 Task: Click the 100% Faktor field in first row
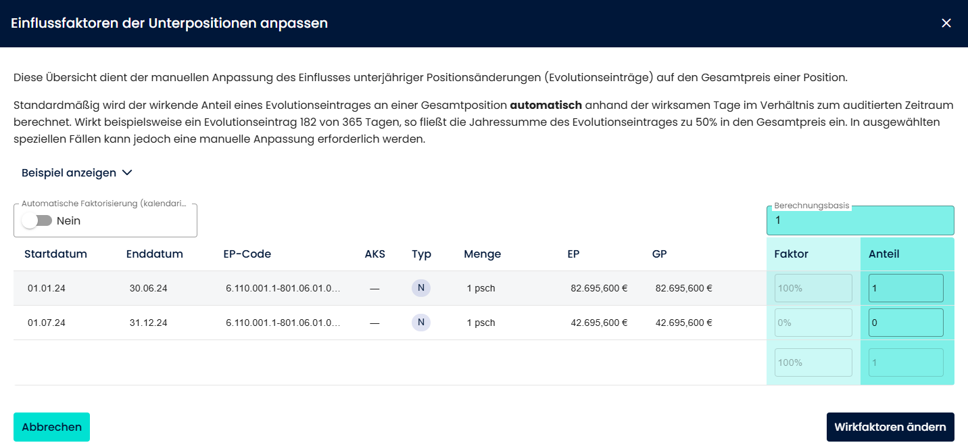tap(813, 288)
